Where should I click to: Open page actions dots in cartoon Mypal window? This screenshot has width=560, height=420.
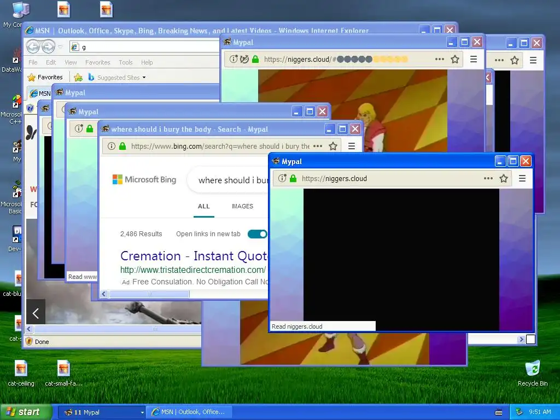tap(439, 59)
